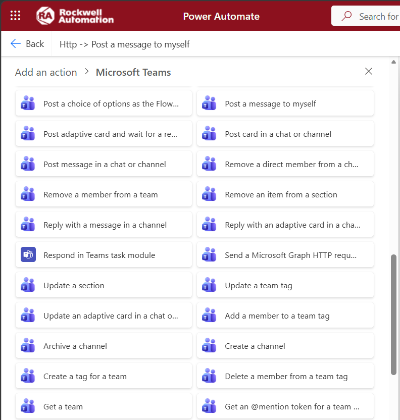The height and width of the screenshot is (420, 400).
Task: Pick Delete a member from a team tag
Action: (x=285, y=376)
